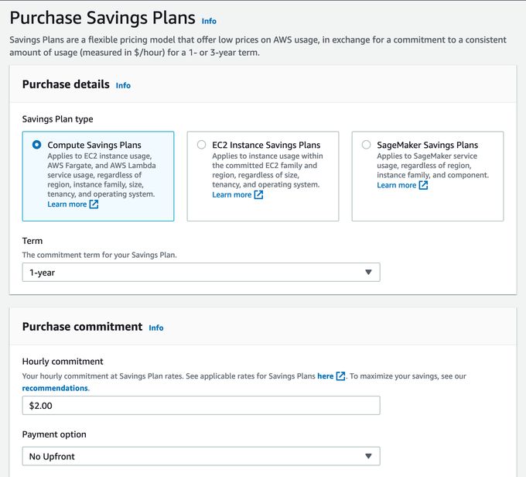This screenshot has height=477, width=526.
Task: Click the 'Term' field label
Action: pyautogui.click(x=32, y=241)
